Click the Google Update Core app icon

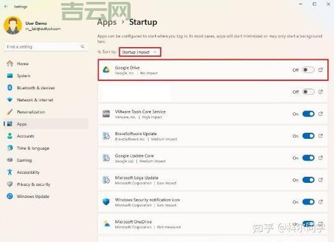106,158
